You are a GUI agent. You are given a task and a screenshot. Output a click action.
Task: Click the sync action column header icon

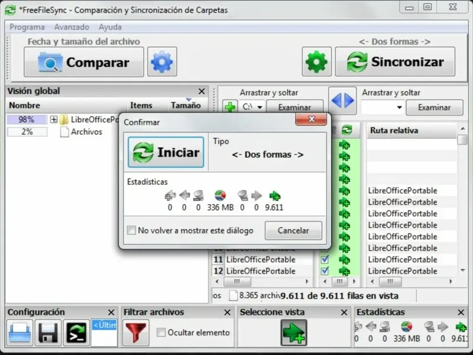pos(346,130)
